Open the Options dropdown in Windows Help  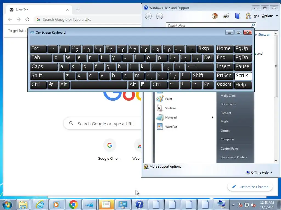(269, 16)
